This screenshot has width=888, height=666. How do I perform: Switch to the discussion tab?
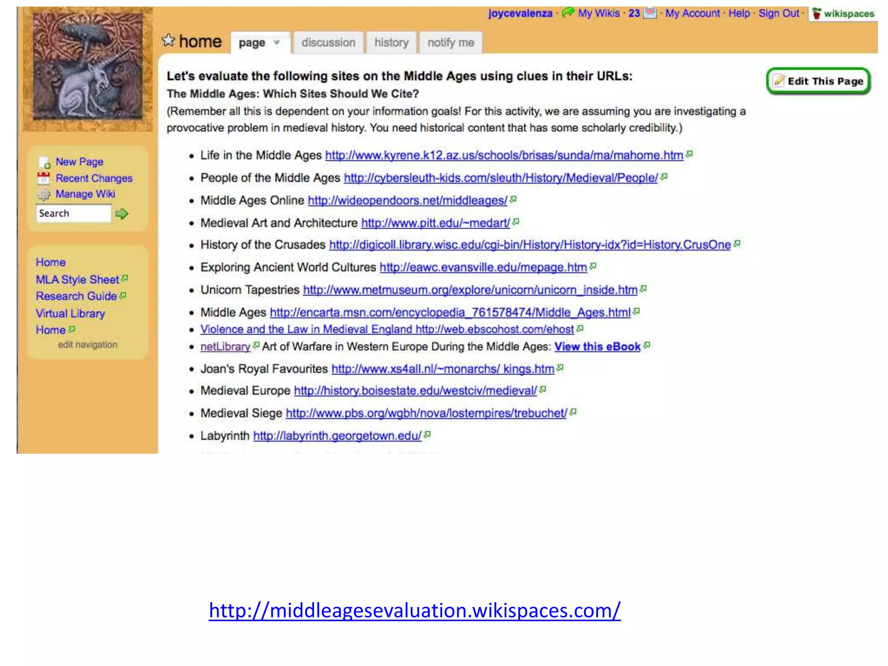[x=328, y=42]
